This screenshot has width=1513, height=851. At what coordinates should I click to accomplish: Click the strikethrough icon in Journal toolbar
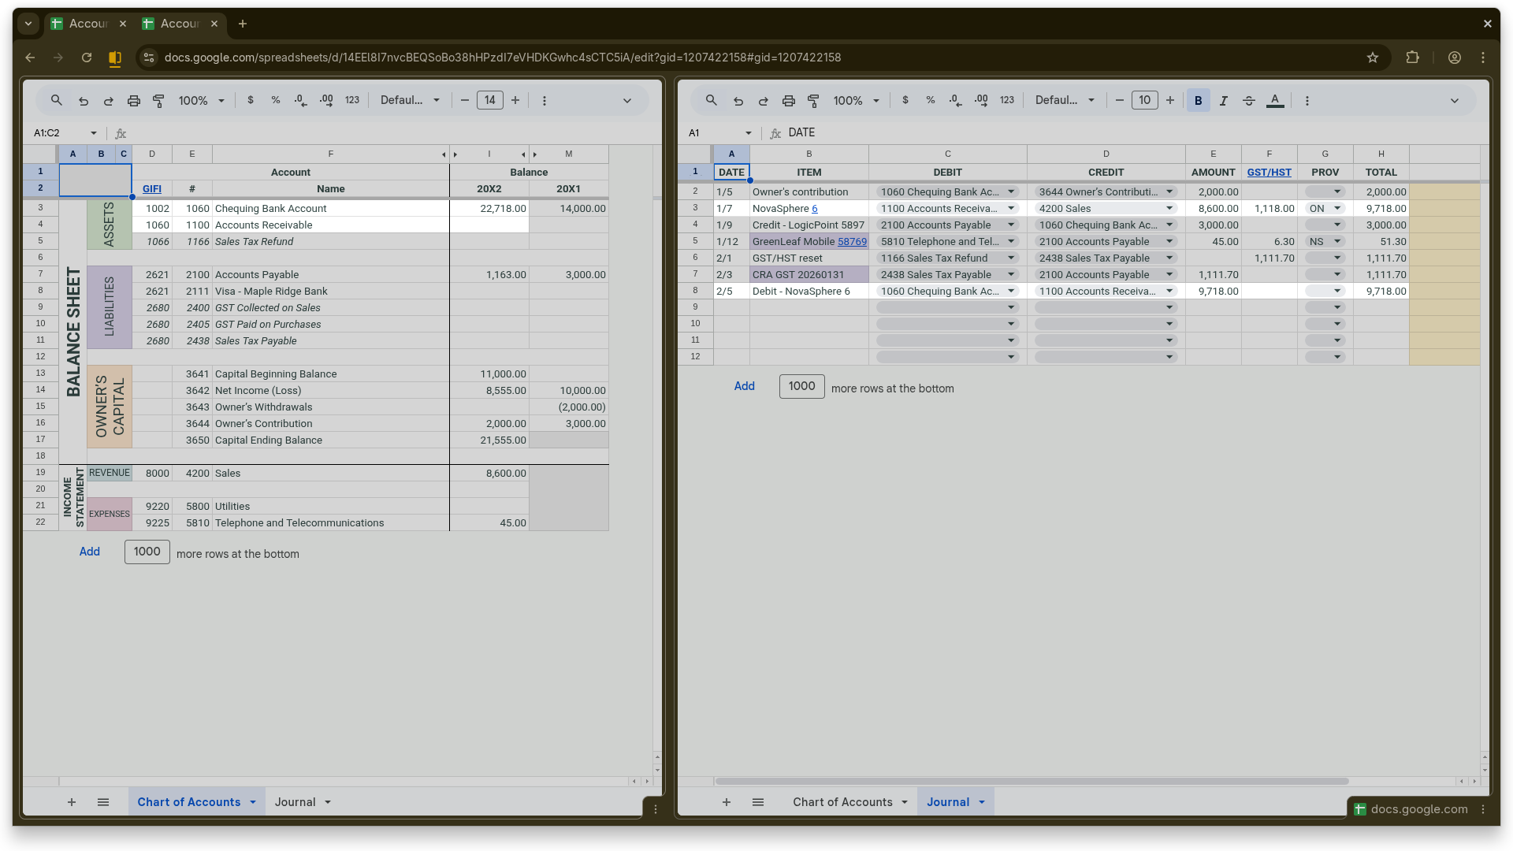[1249, 101]
